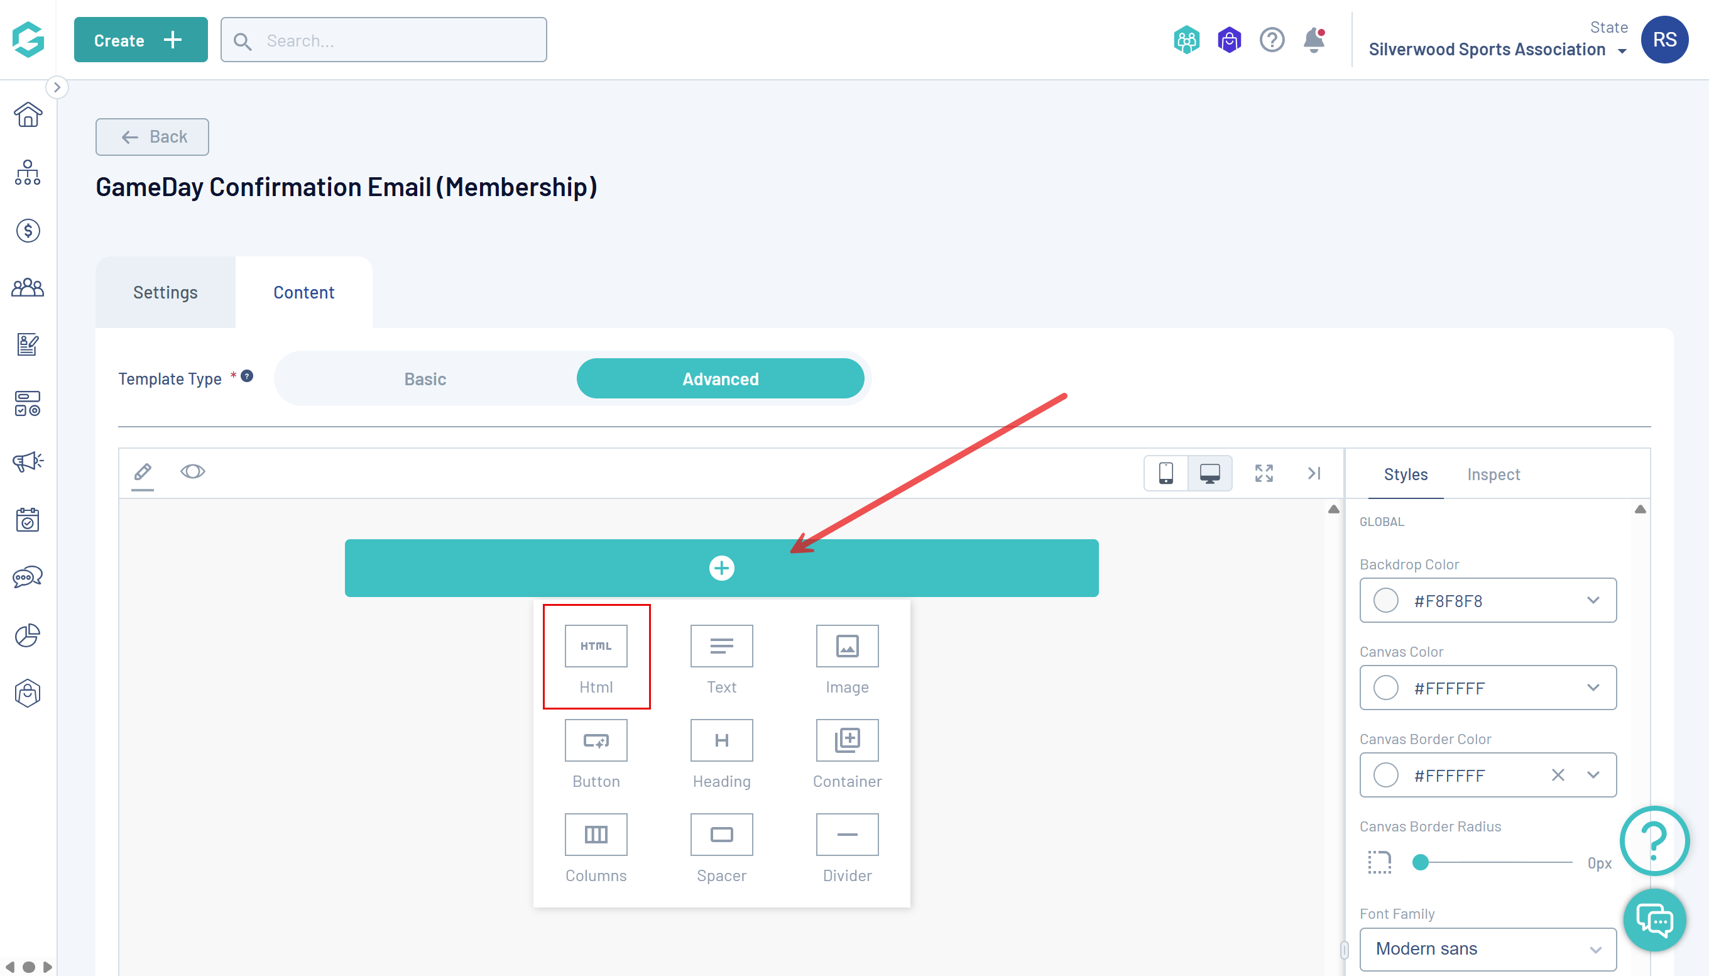Viewport: 1709px width, 976px height.
Task: Click the Canvas Border Radius slider handle
Action: click(1419, 862)
